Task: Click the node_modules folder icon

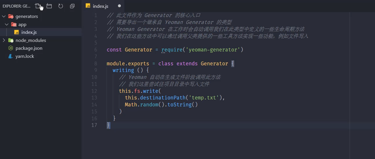Action: tap(11, 40)
